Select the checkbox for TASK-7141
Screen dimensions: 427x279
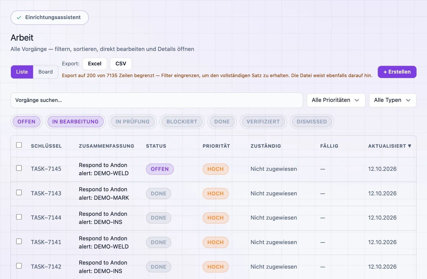tap(19, 241)
